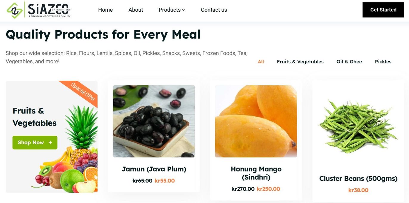Screen dimensions: 409x203
Task: Click the Siazco Enterprises logo
Action: coord(39,10)
